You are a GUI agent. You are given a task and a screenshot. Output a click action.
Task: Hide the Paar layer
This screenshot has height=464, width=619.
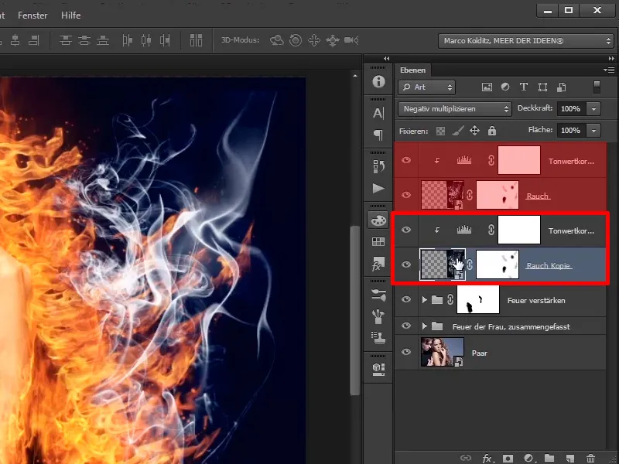(406, 352)
